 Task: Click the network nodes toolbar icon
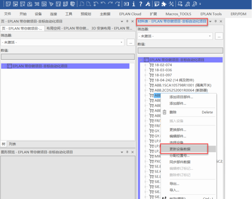click(x=171, y=4)
